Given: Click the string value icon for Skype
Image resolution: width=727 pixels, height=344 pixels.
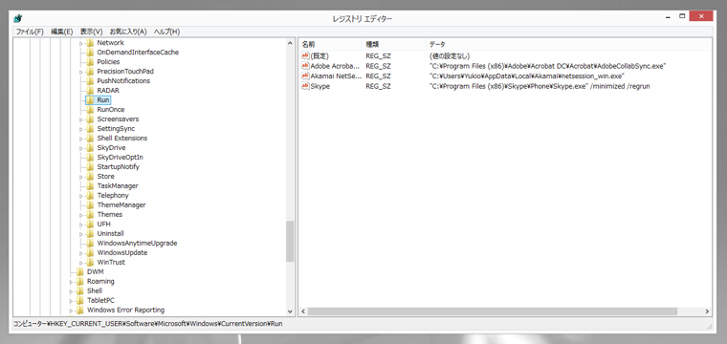Looking at the screenshot, I should click(305, 86).
